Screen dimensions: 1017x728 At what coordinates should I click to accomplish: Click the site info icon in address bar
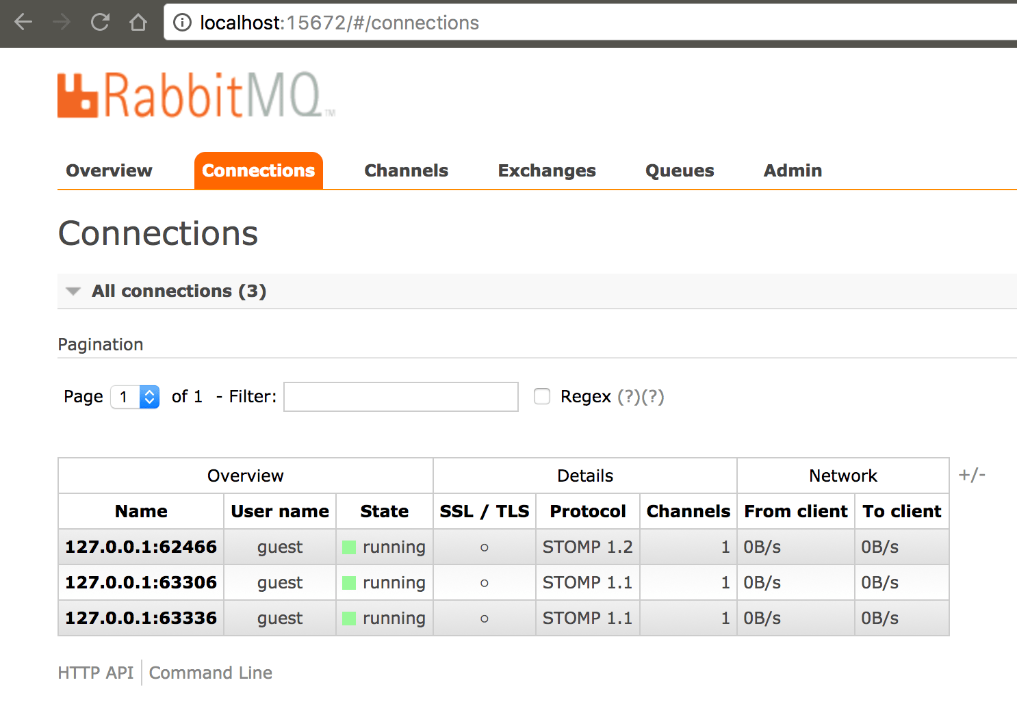coord(182,23)
